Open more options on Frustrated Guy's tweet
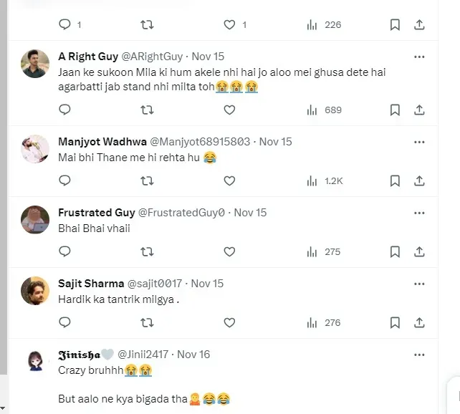 420,213
